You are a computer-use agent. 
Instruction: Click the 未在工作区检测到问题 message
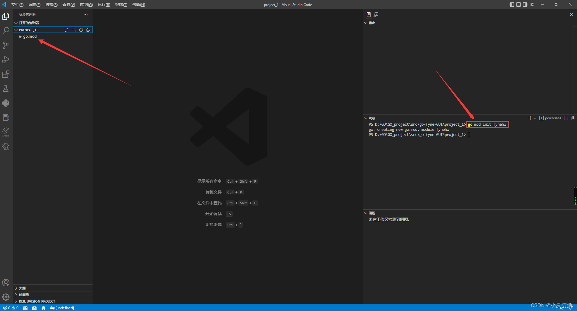(389, 219)
